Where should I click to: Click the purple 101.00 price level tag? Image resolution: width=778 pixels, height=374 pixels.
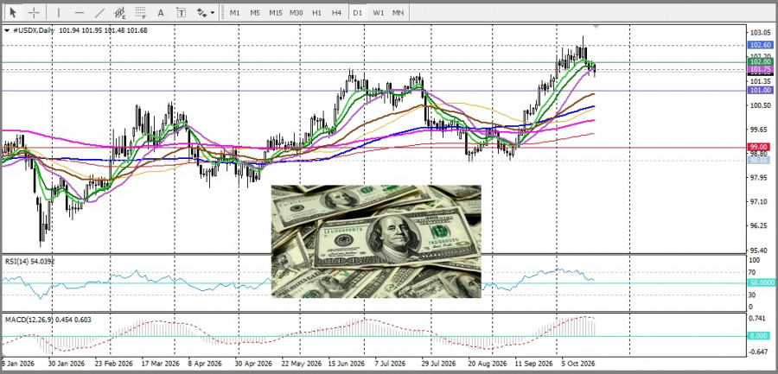tap(760, 91)
